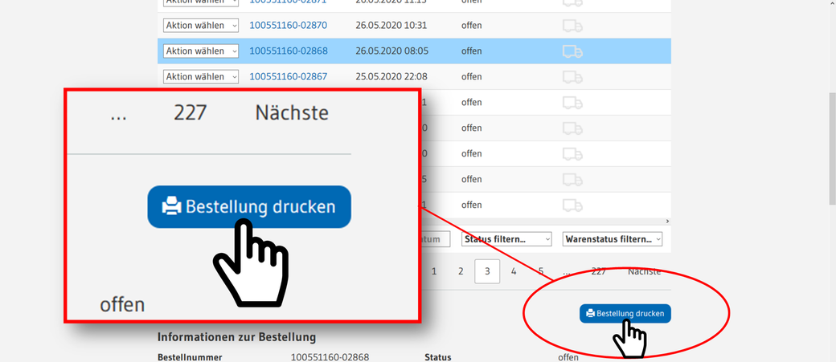Select date cell 25.05.2020 22:08
This screenshot has width=836, height=362.
(391, 77)
